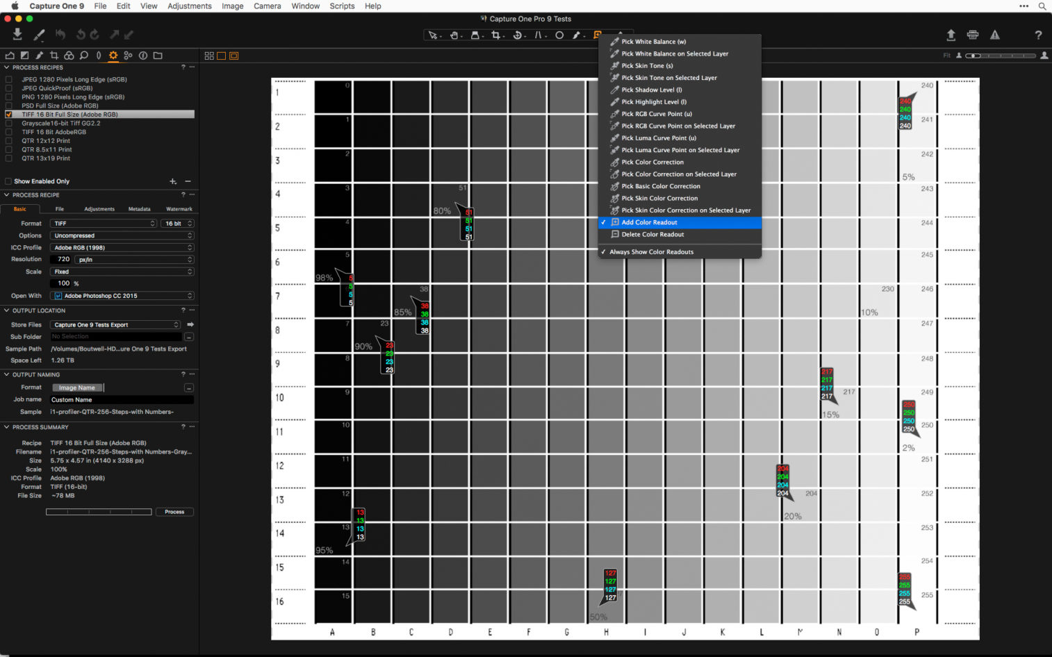Click the Import images toolbar icon

[17, 34]
